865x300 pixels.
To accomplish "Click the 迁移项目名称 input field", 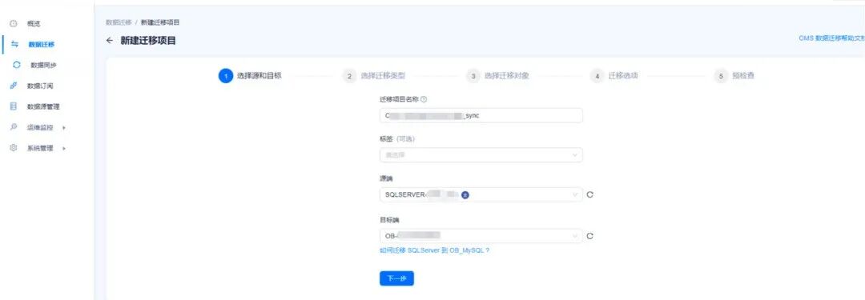I will 481,115.
